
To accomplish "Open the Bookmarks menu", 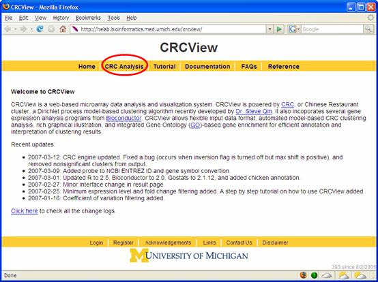I will pos(88,18).
